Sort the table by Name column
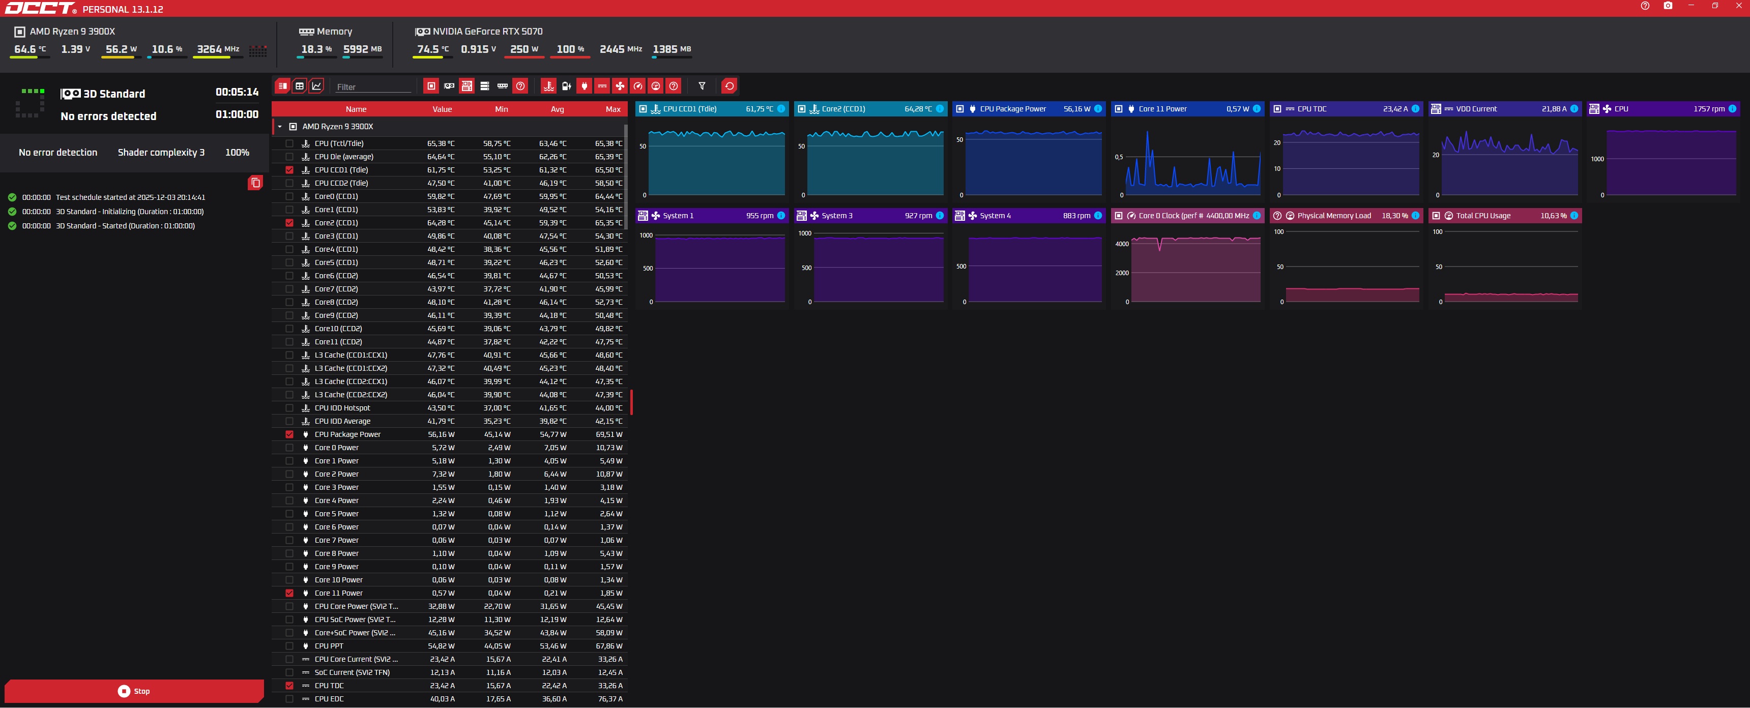Viewport: 1750px width, 708px height. click(355, 109)
